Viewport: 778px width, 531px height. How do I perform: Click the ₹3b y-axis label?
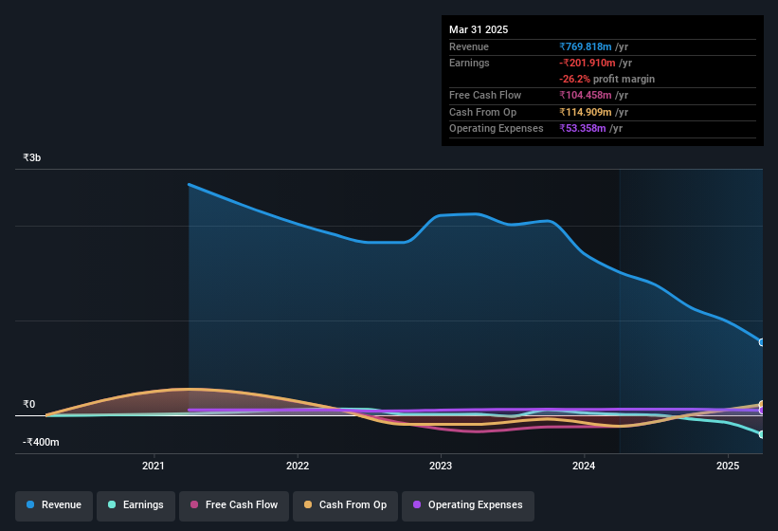[x=32, y=157]
